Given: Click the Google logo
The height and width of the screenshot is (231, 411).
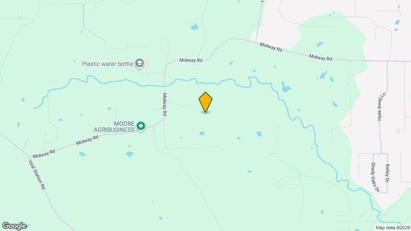Looking at the screenshot, I should click(x=14, y=226).
